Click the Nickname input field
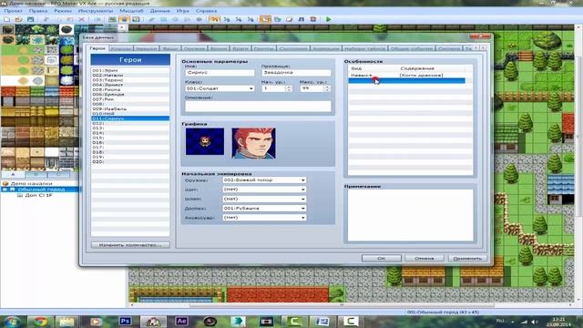The height and width of the screenshot is (328, 583). [296, 73]
